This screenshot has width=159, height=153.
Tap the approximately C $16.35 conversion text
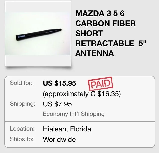82,94
